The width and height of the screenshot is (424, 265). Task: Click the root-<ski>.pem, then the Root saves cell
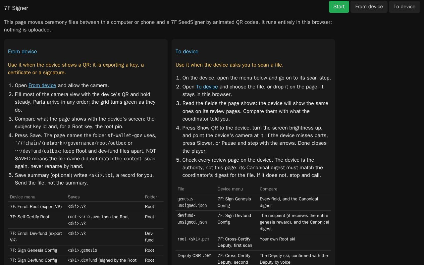tap(104, 220)
